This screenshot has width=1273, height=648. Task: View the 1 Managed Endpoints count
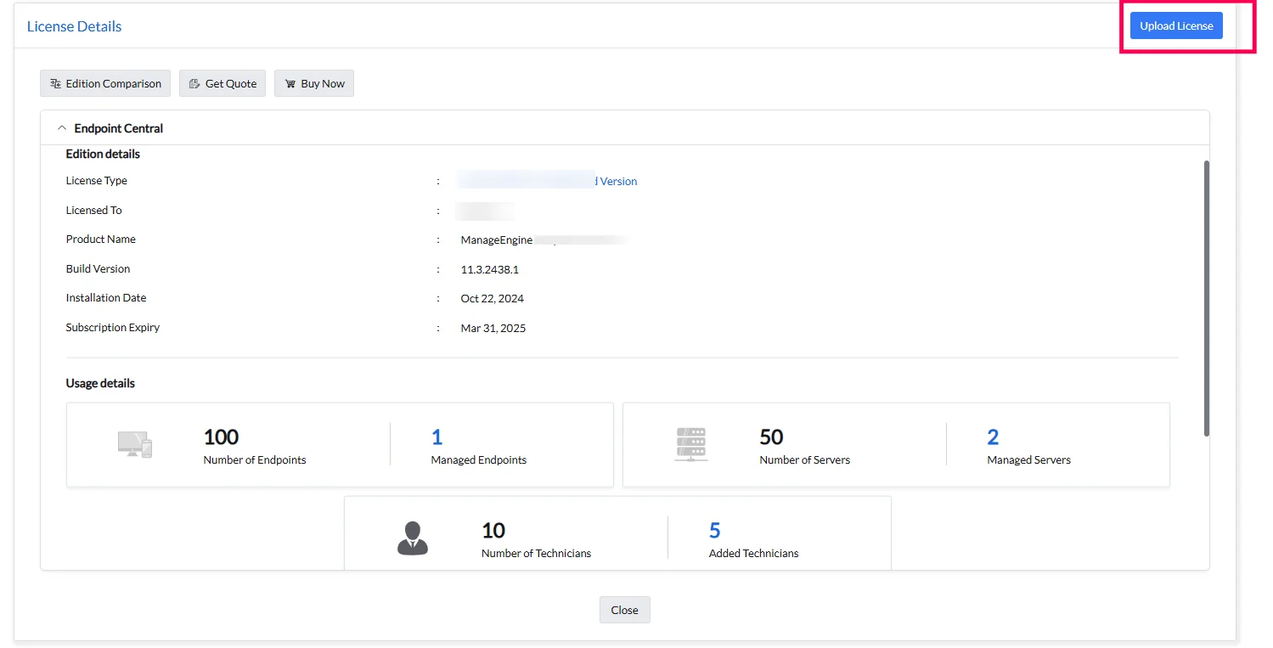(x=437, y=437)
